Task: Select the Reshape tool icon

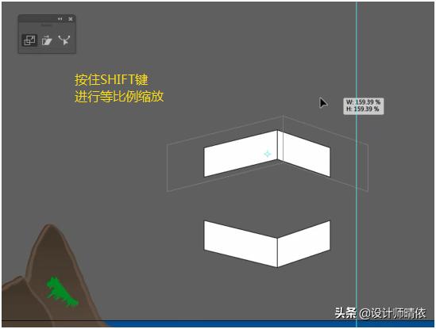Action: [64, 40]
